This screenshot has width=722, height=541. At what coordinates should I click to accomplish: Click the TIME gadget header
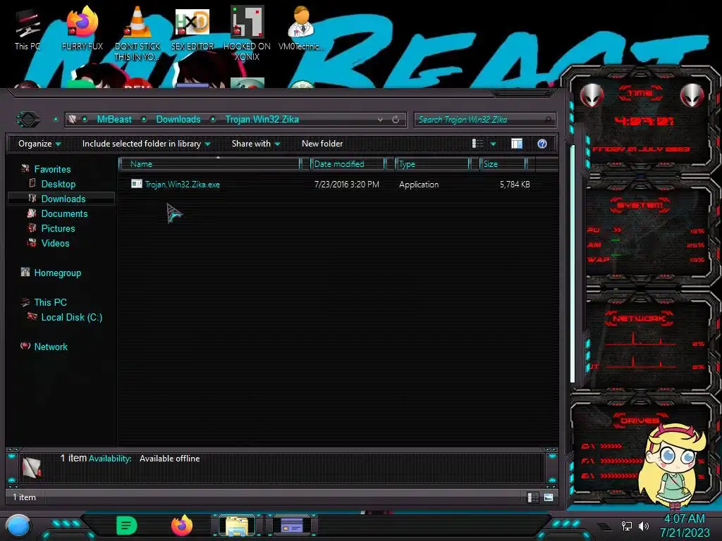pos(640,94)
